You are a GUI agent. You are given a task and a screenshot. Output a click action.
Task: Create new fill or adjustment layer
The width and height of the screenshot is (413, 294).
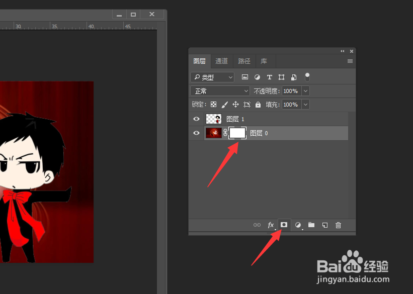(298, 225)
